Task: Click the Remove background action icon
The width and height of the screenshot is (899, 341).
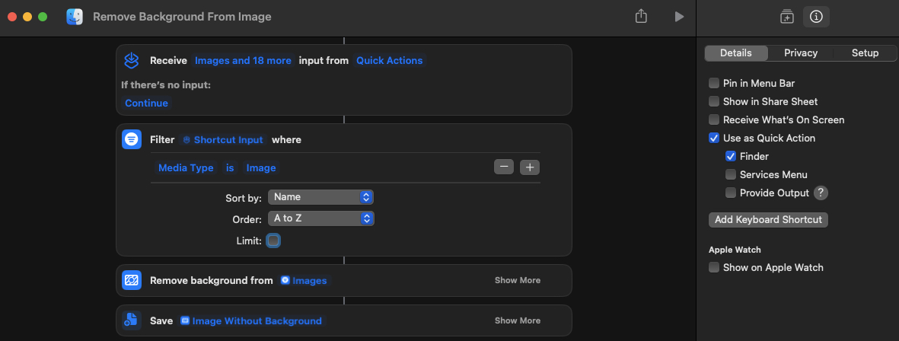Action: pos(132,280)
